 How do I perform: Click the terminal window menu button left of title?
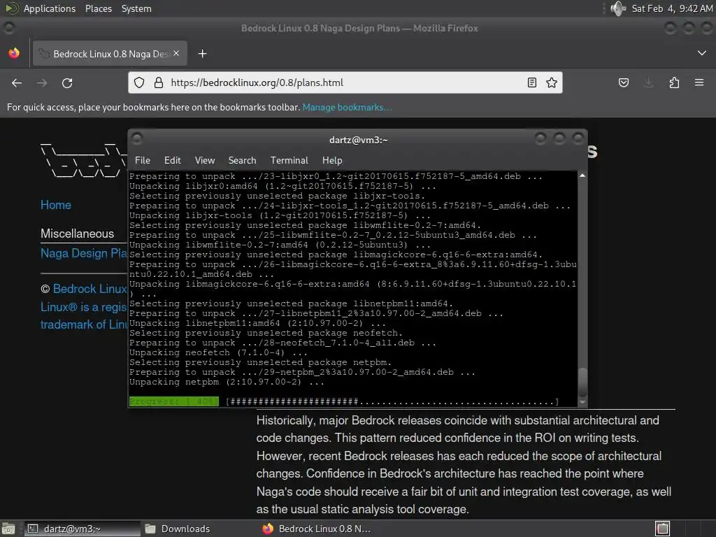point(137,138)
